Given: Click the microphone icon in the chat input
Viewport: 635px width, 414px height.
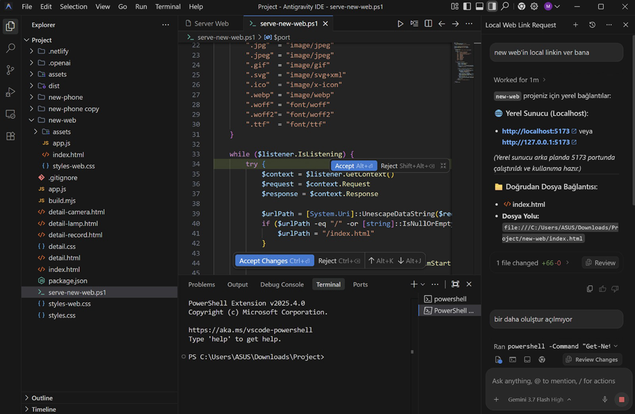Looking at the screenshot, I should (x=605, y=399).
